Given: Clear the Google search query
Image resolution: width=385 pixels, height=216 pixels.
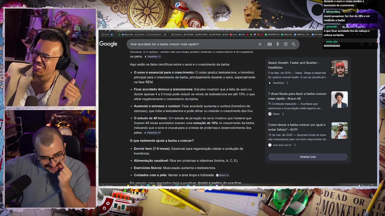Looking at the screenshot, I should coord(260,44).
